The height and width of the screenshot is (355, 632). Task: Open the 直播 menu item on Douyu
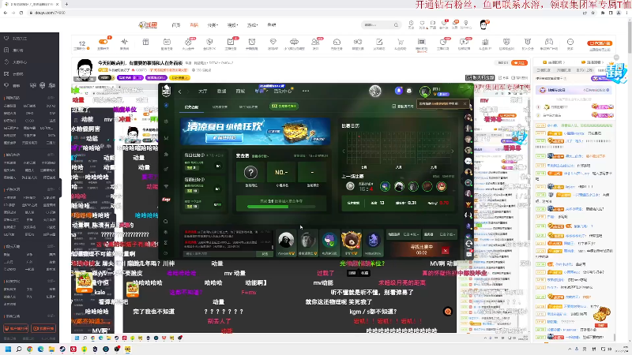pos(194,25)
